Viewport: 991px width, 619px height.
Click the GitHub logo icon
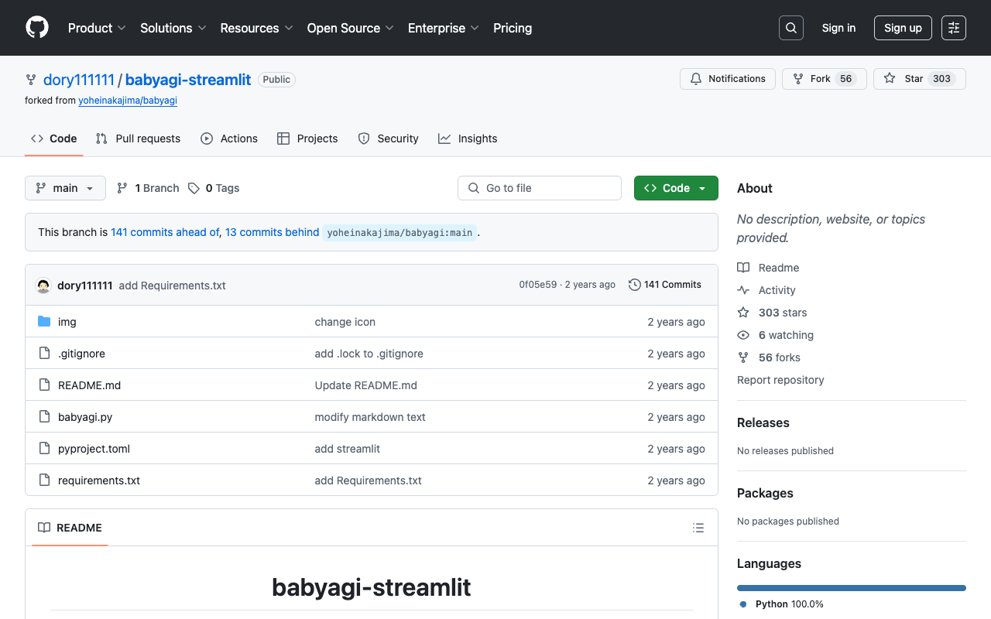pos(37,28)
